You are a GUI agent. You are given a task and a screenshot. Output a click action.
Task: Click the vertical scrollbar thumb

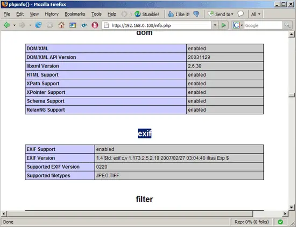(x=292, y=95)
